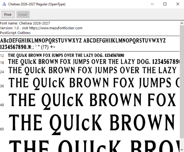Click the font viewer icon in title bar
The width and height of the screenshot is (184, 152).
(x=4, y=4)
